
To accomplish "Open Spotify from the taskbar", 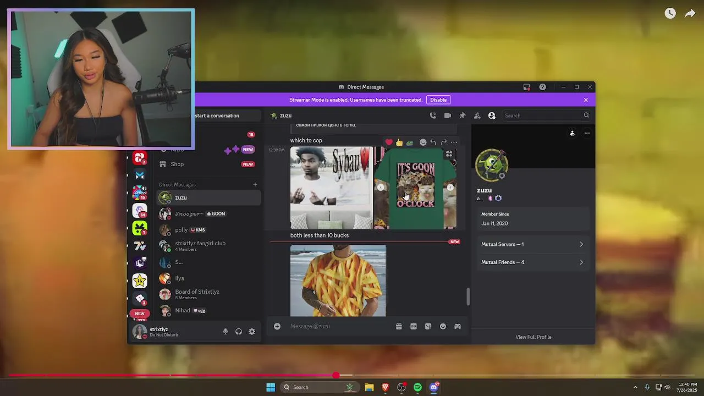I will [x=417, y=387].
